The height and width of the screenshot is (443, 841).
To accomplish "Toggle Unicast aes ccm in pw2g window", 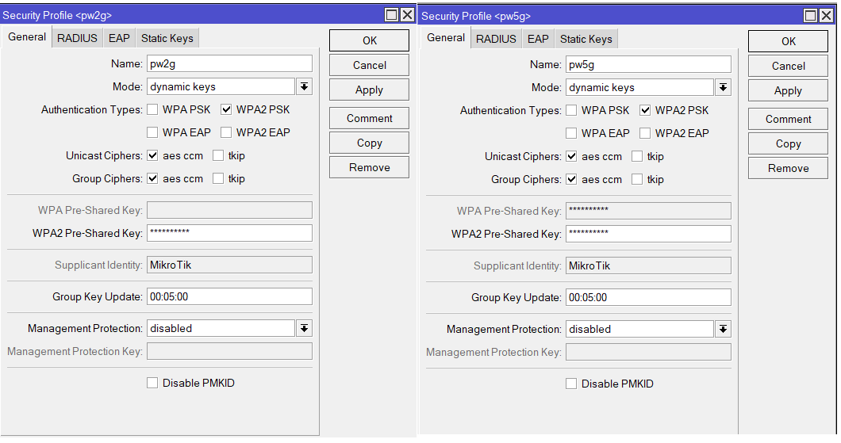I will click(x=152, y=155).
